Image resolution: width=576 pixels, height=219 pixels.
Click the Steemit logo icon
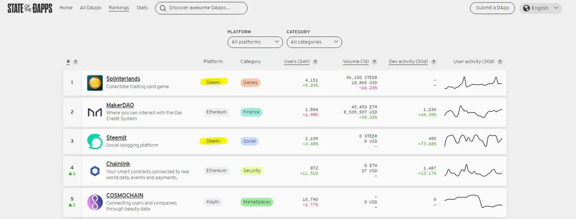[x=95, y=141]
